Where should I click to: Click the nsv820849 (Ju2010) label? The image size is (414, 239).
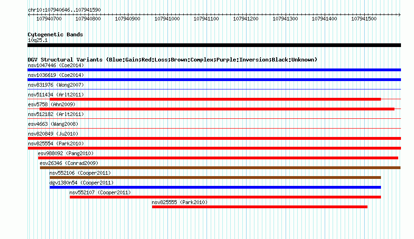tap(53, 134)
